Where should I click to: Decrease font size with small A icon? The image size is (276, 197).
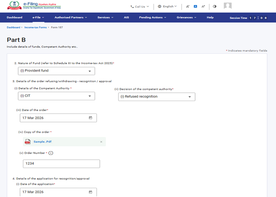coord(188,6)
